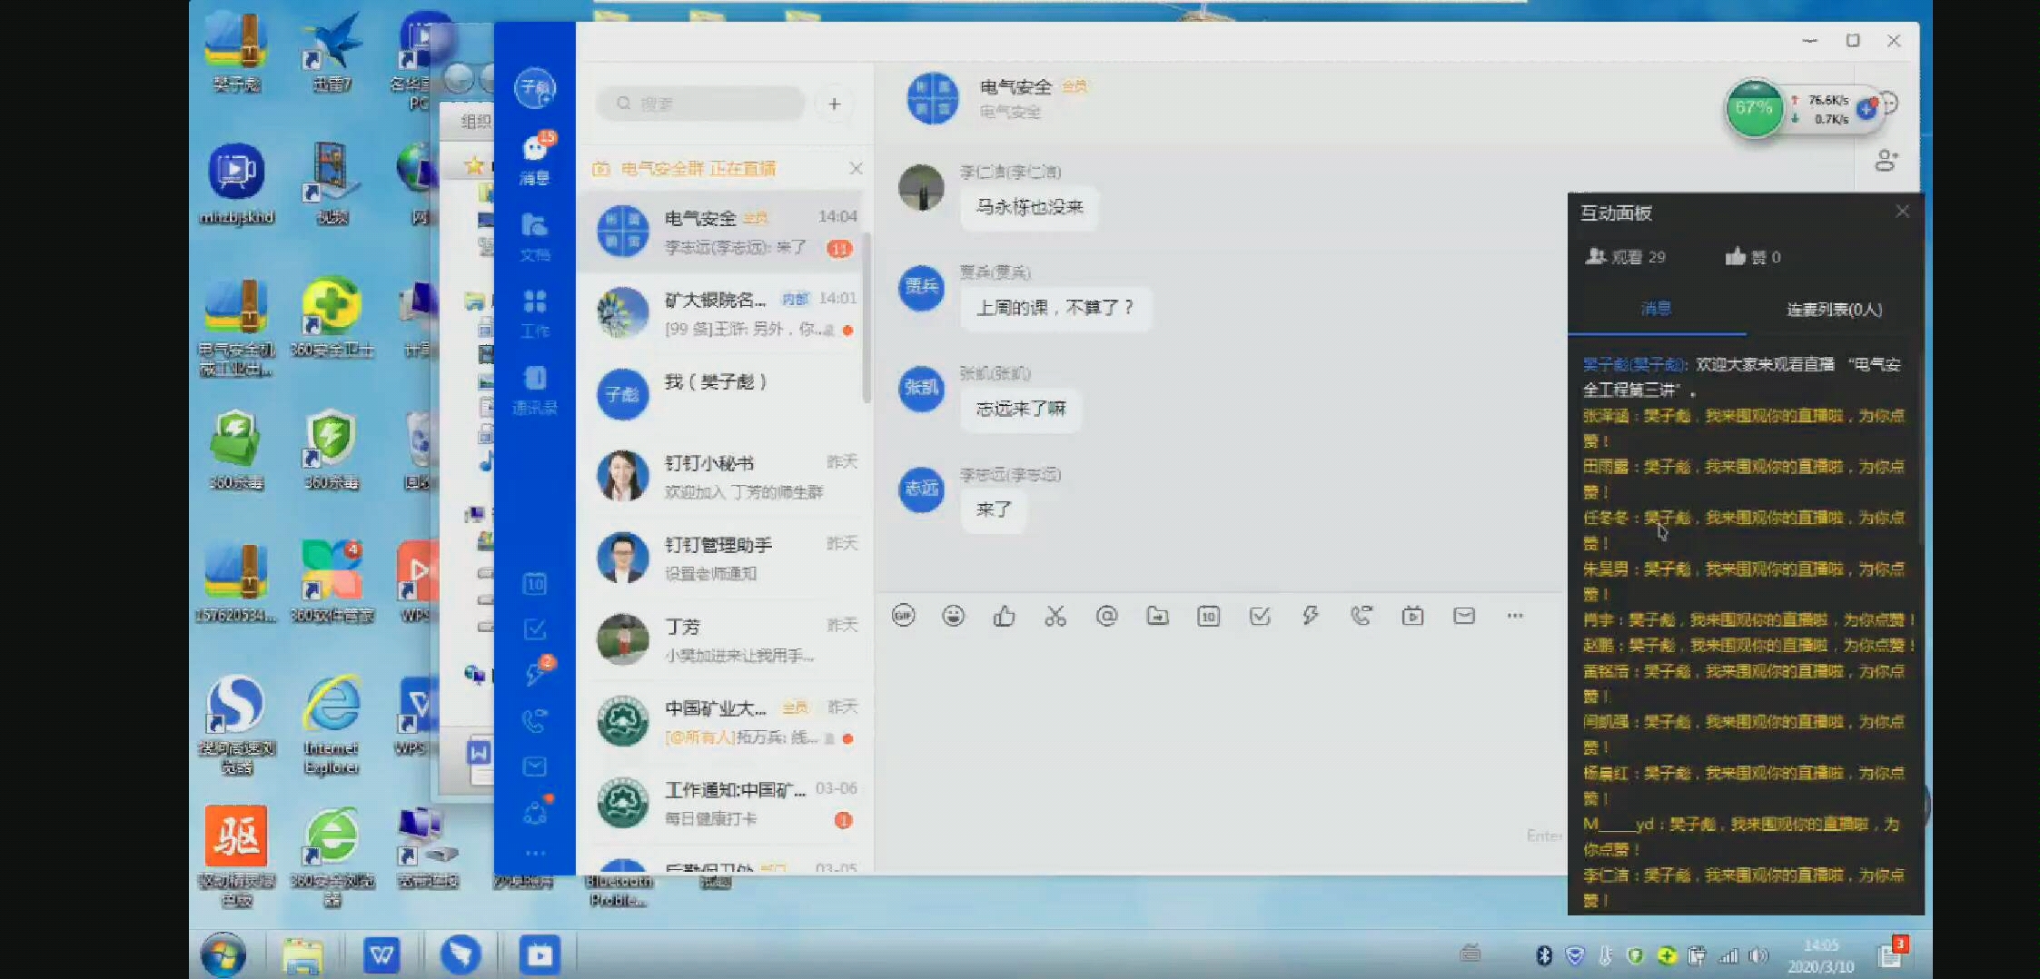2040x979 pixels.
Task: Click the mail icon in chat toolbar
Action: (1464, 616)
